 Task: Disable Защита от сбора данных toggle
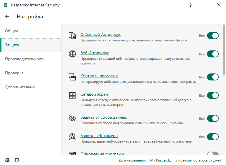(213, 118)
